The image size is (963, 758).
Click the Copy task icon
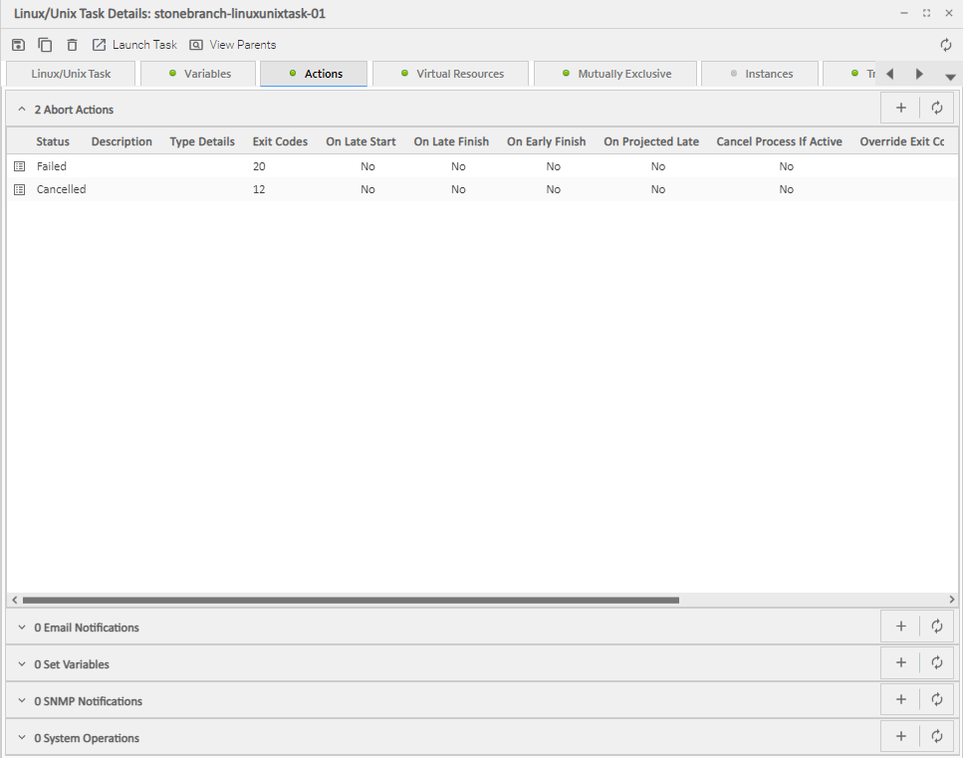(45, 45)
